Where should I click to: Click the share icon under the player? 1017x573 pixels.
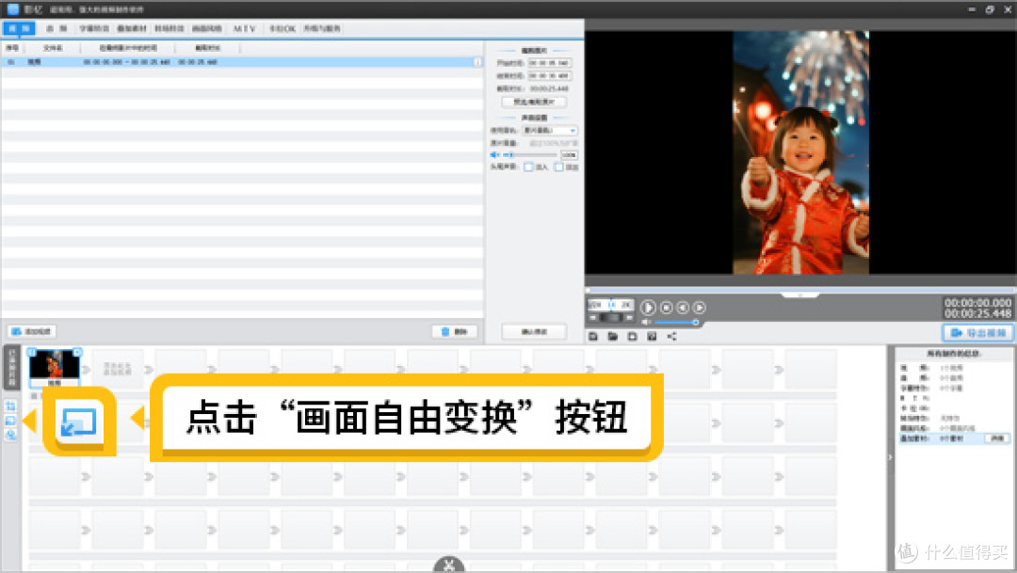(x=672, y=336)
